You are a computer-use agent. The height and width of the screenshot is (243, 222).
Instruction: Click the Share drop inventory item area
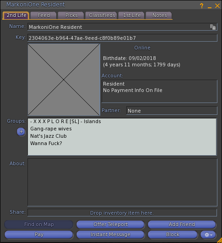(122, 213)
